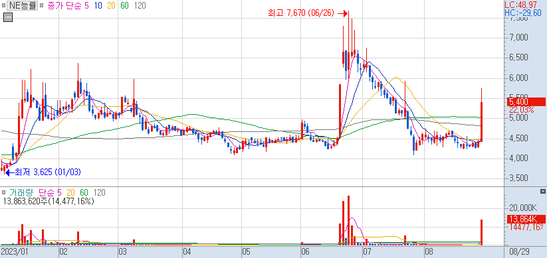Click the small gray square before NE능률
This screenshot has width=547, height=258.
(4, 5)
